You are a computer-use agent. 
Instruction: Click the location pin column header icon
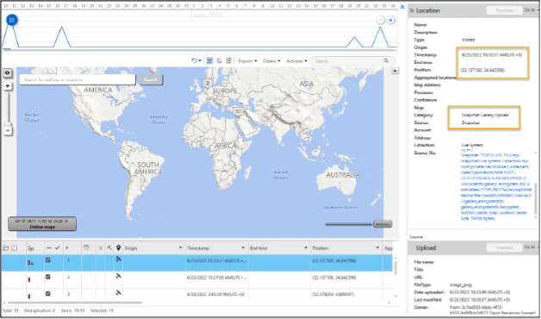pyautogui.click(x=118, y=248)
